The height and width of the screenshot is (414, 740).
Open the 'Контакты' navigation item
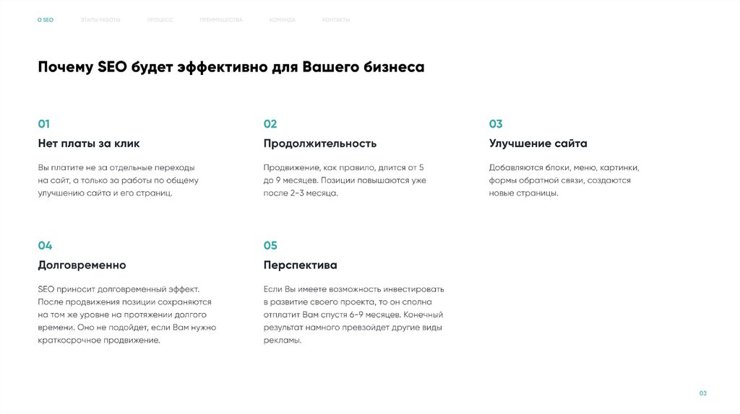point(336,19)
